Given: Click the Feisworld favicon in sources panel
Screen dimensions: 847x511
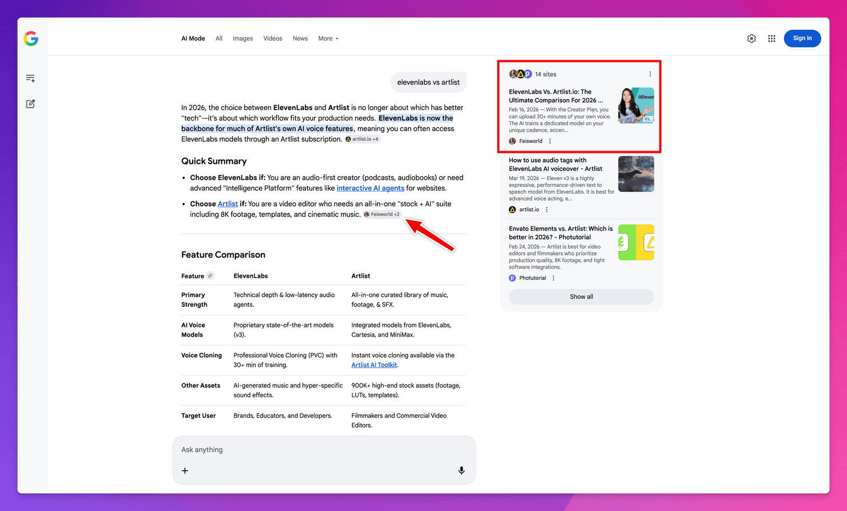Looking at the screenshot, I should click(512, 141).
